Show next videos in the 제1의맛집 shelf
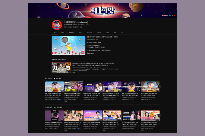The image size is (205, 136). pyautogui.click(x=160, y=87)
